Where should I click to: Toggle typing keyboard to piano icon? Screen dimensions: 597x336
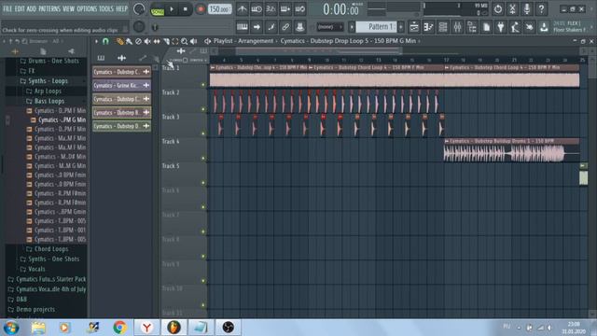(x=243, y=27)
